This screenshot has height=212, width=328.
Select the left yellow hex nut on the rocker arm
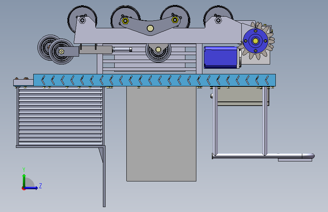(x=125, y=21)
